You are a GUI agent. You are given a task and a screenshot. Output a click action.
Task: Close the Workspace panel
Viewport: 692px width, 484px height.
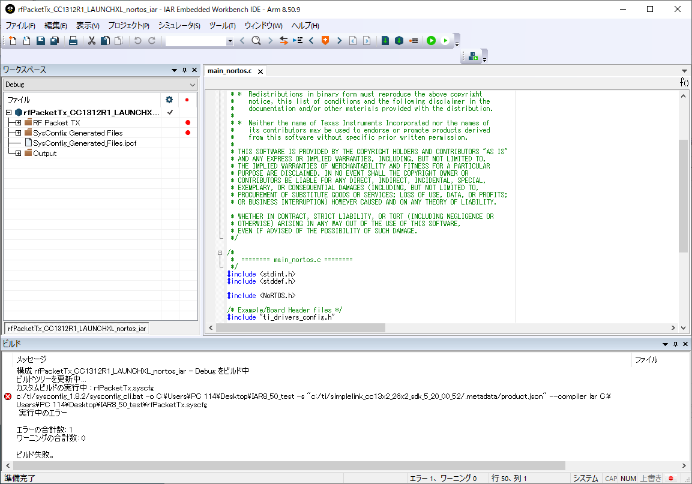[x=194, y=70]
